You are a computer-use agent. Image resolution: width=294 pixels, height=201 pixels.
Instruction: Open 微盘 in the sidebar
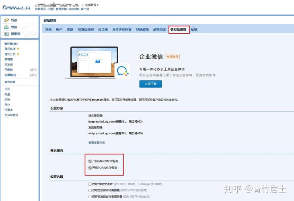point(7,94)
